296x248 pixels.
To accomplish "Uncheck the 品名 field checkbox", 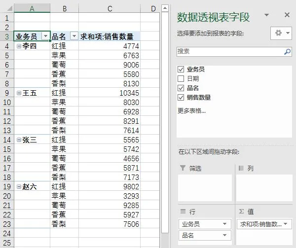I will (x=181, y=88).
